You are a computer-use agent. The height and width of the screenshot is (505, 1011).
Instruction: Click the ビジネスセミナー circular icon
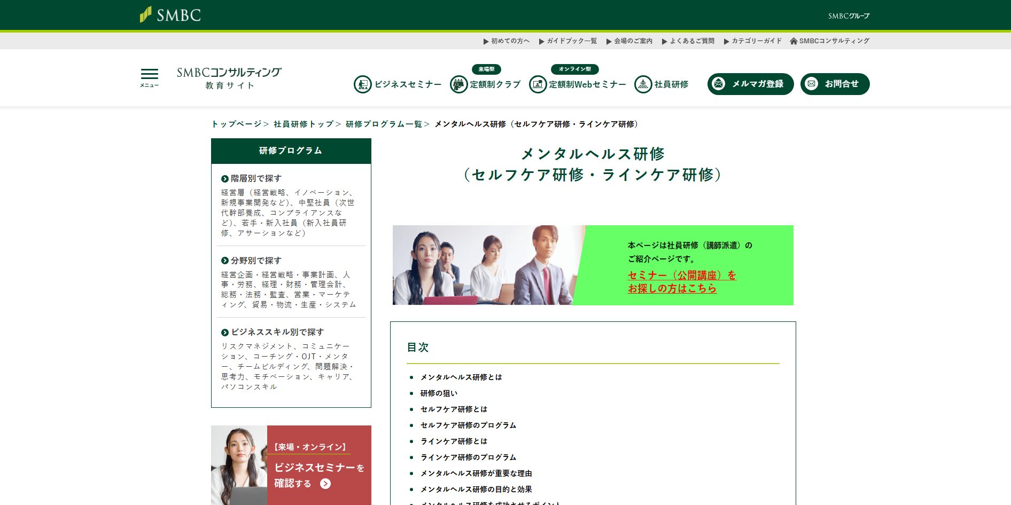tap(363, 84)
